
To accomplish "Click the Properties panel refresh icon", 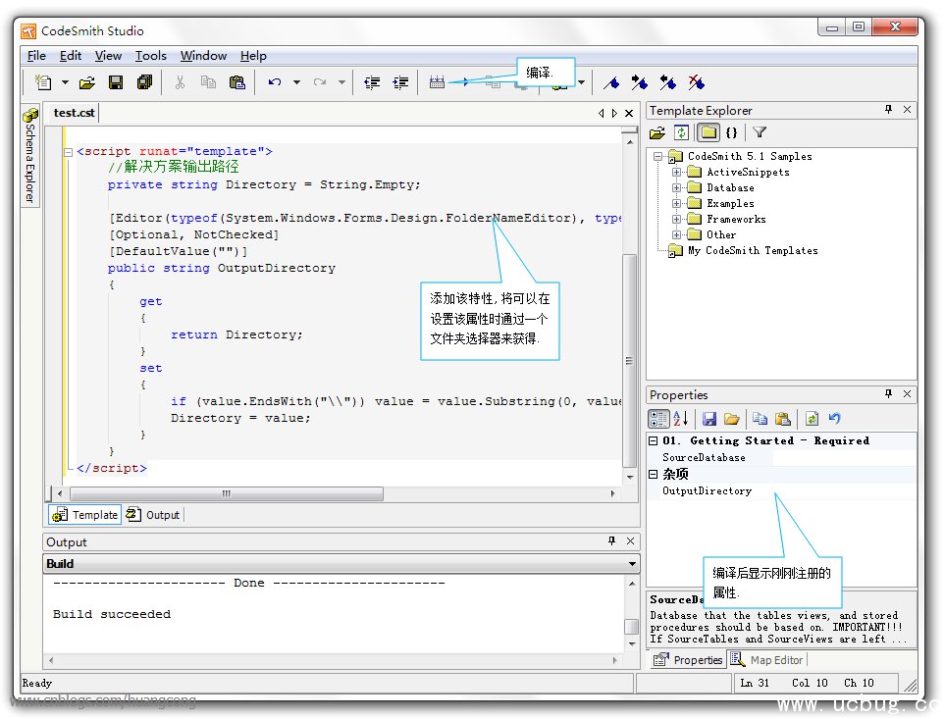I will [812, 419].
